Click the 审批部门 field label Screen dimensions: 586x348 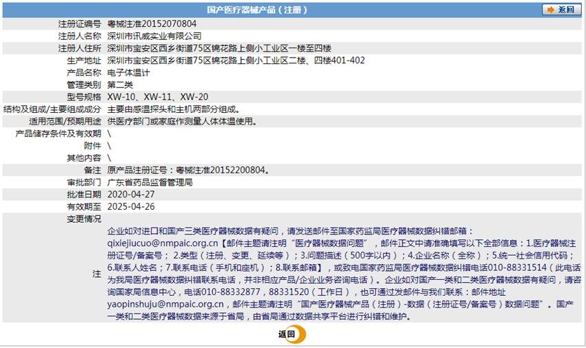(x=84, y=182)
